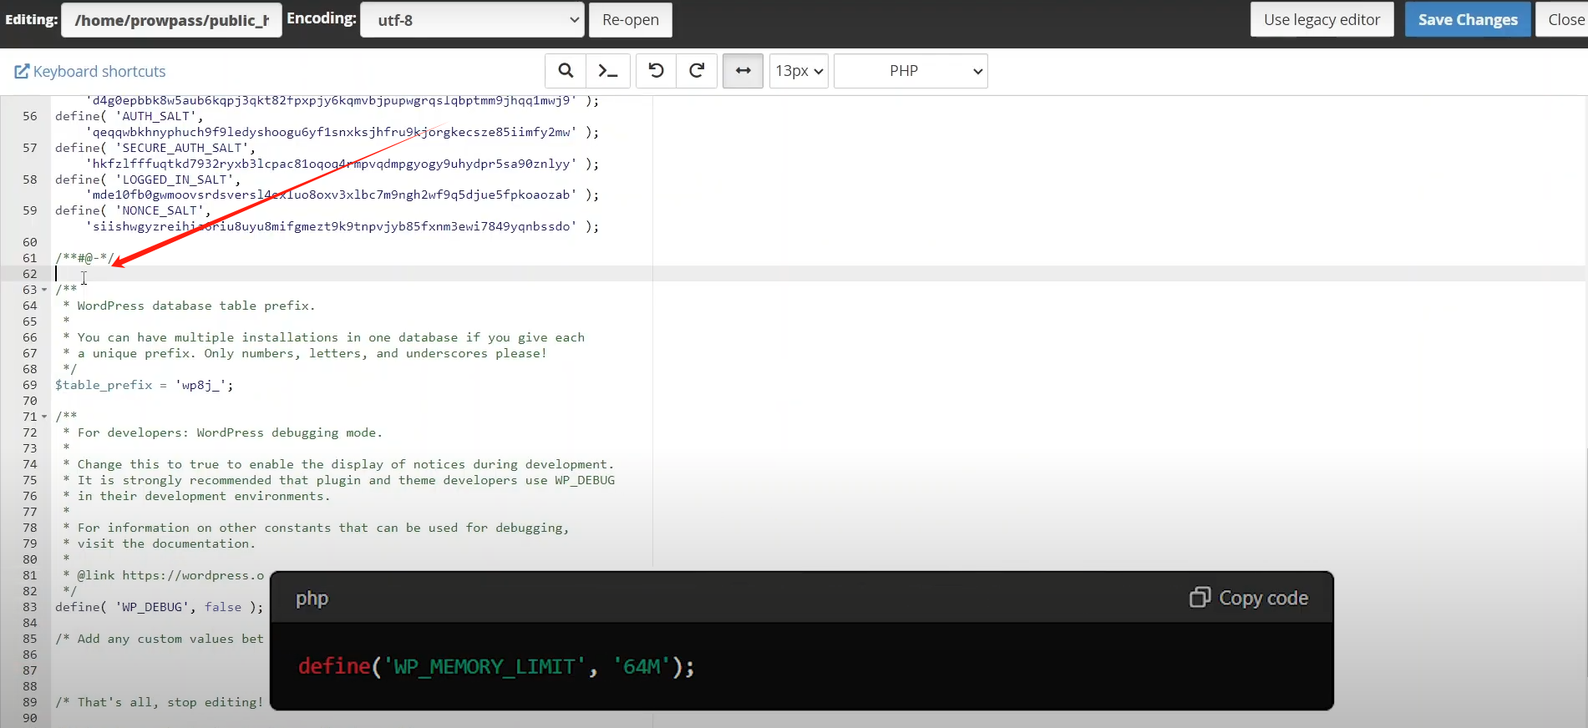Click the file path input field
The height and width of the screenshot is (728, 1588).
[171, 20]
